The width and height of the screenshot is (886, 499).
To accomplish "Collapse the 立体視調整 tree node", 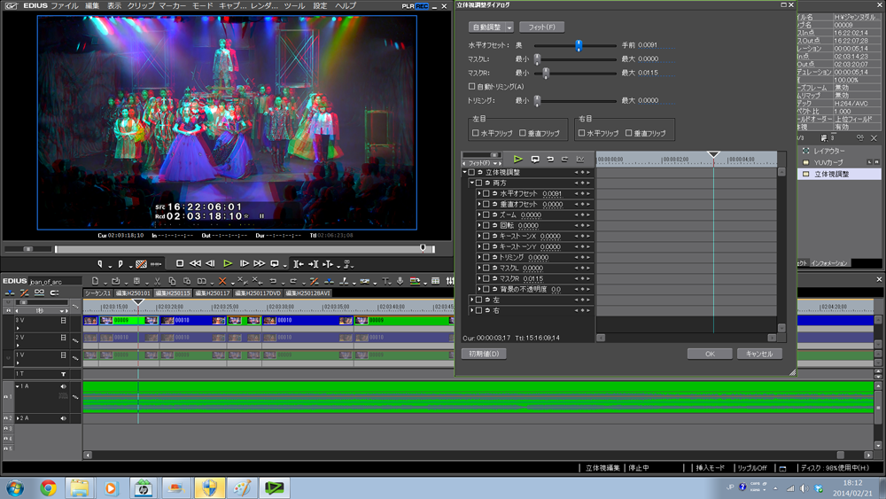I will click(465, 172).
